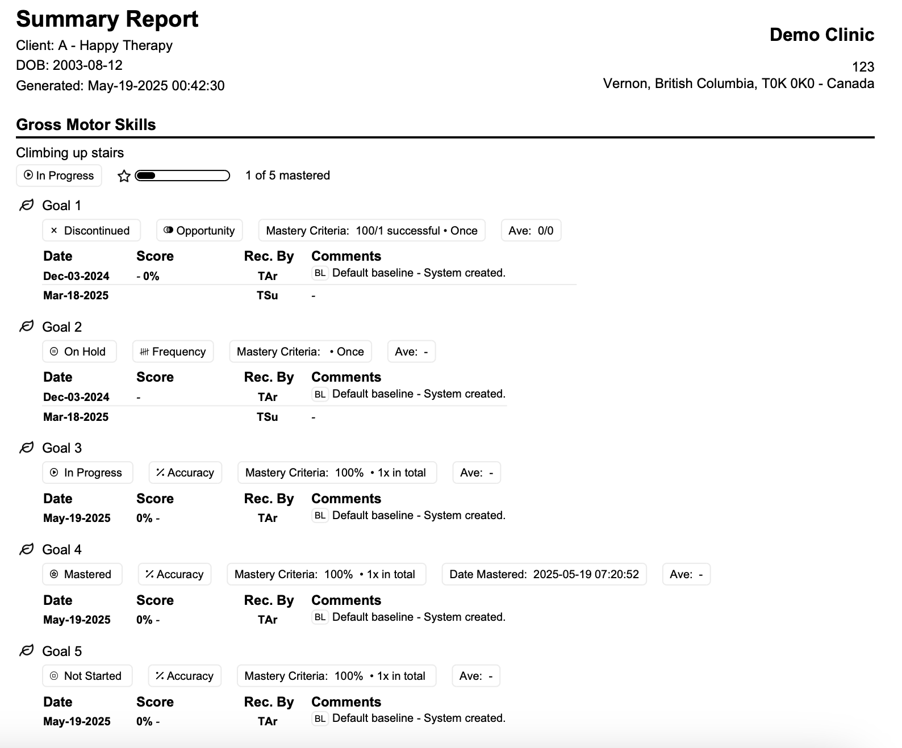Click the BL baseline badge under Goal 1
The image size is (902, 748).
point(320,273)
